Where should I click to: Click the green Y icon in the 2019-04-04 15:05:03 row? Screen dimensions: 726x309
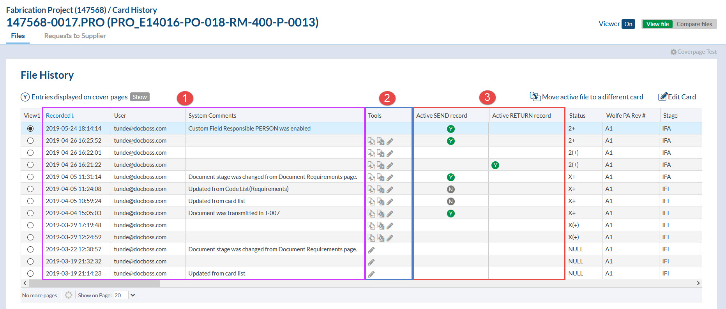[451, 214]
